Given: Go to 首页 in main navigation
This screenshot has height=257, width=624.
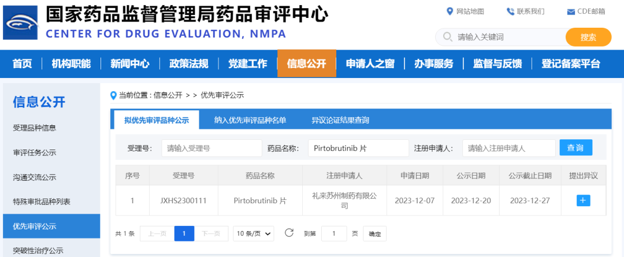Looking at the screenshot, I should click(22, 64).
